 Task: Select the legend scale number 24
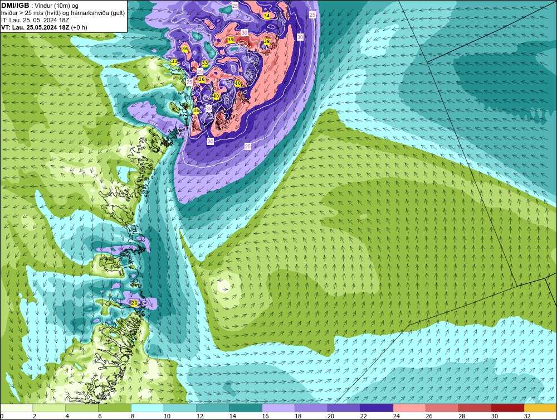(x=397, y=416)
